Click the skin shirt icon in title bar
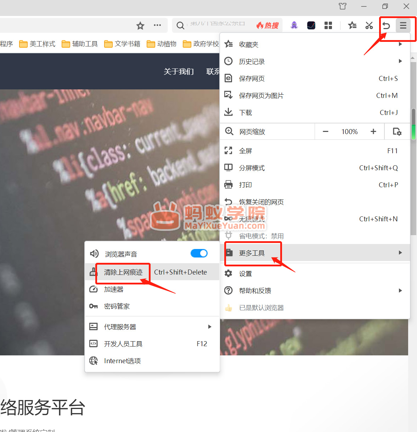 click(342, 6)
